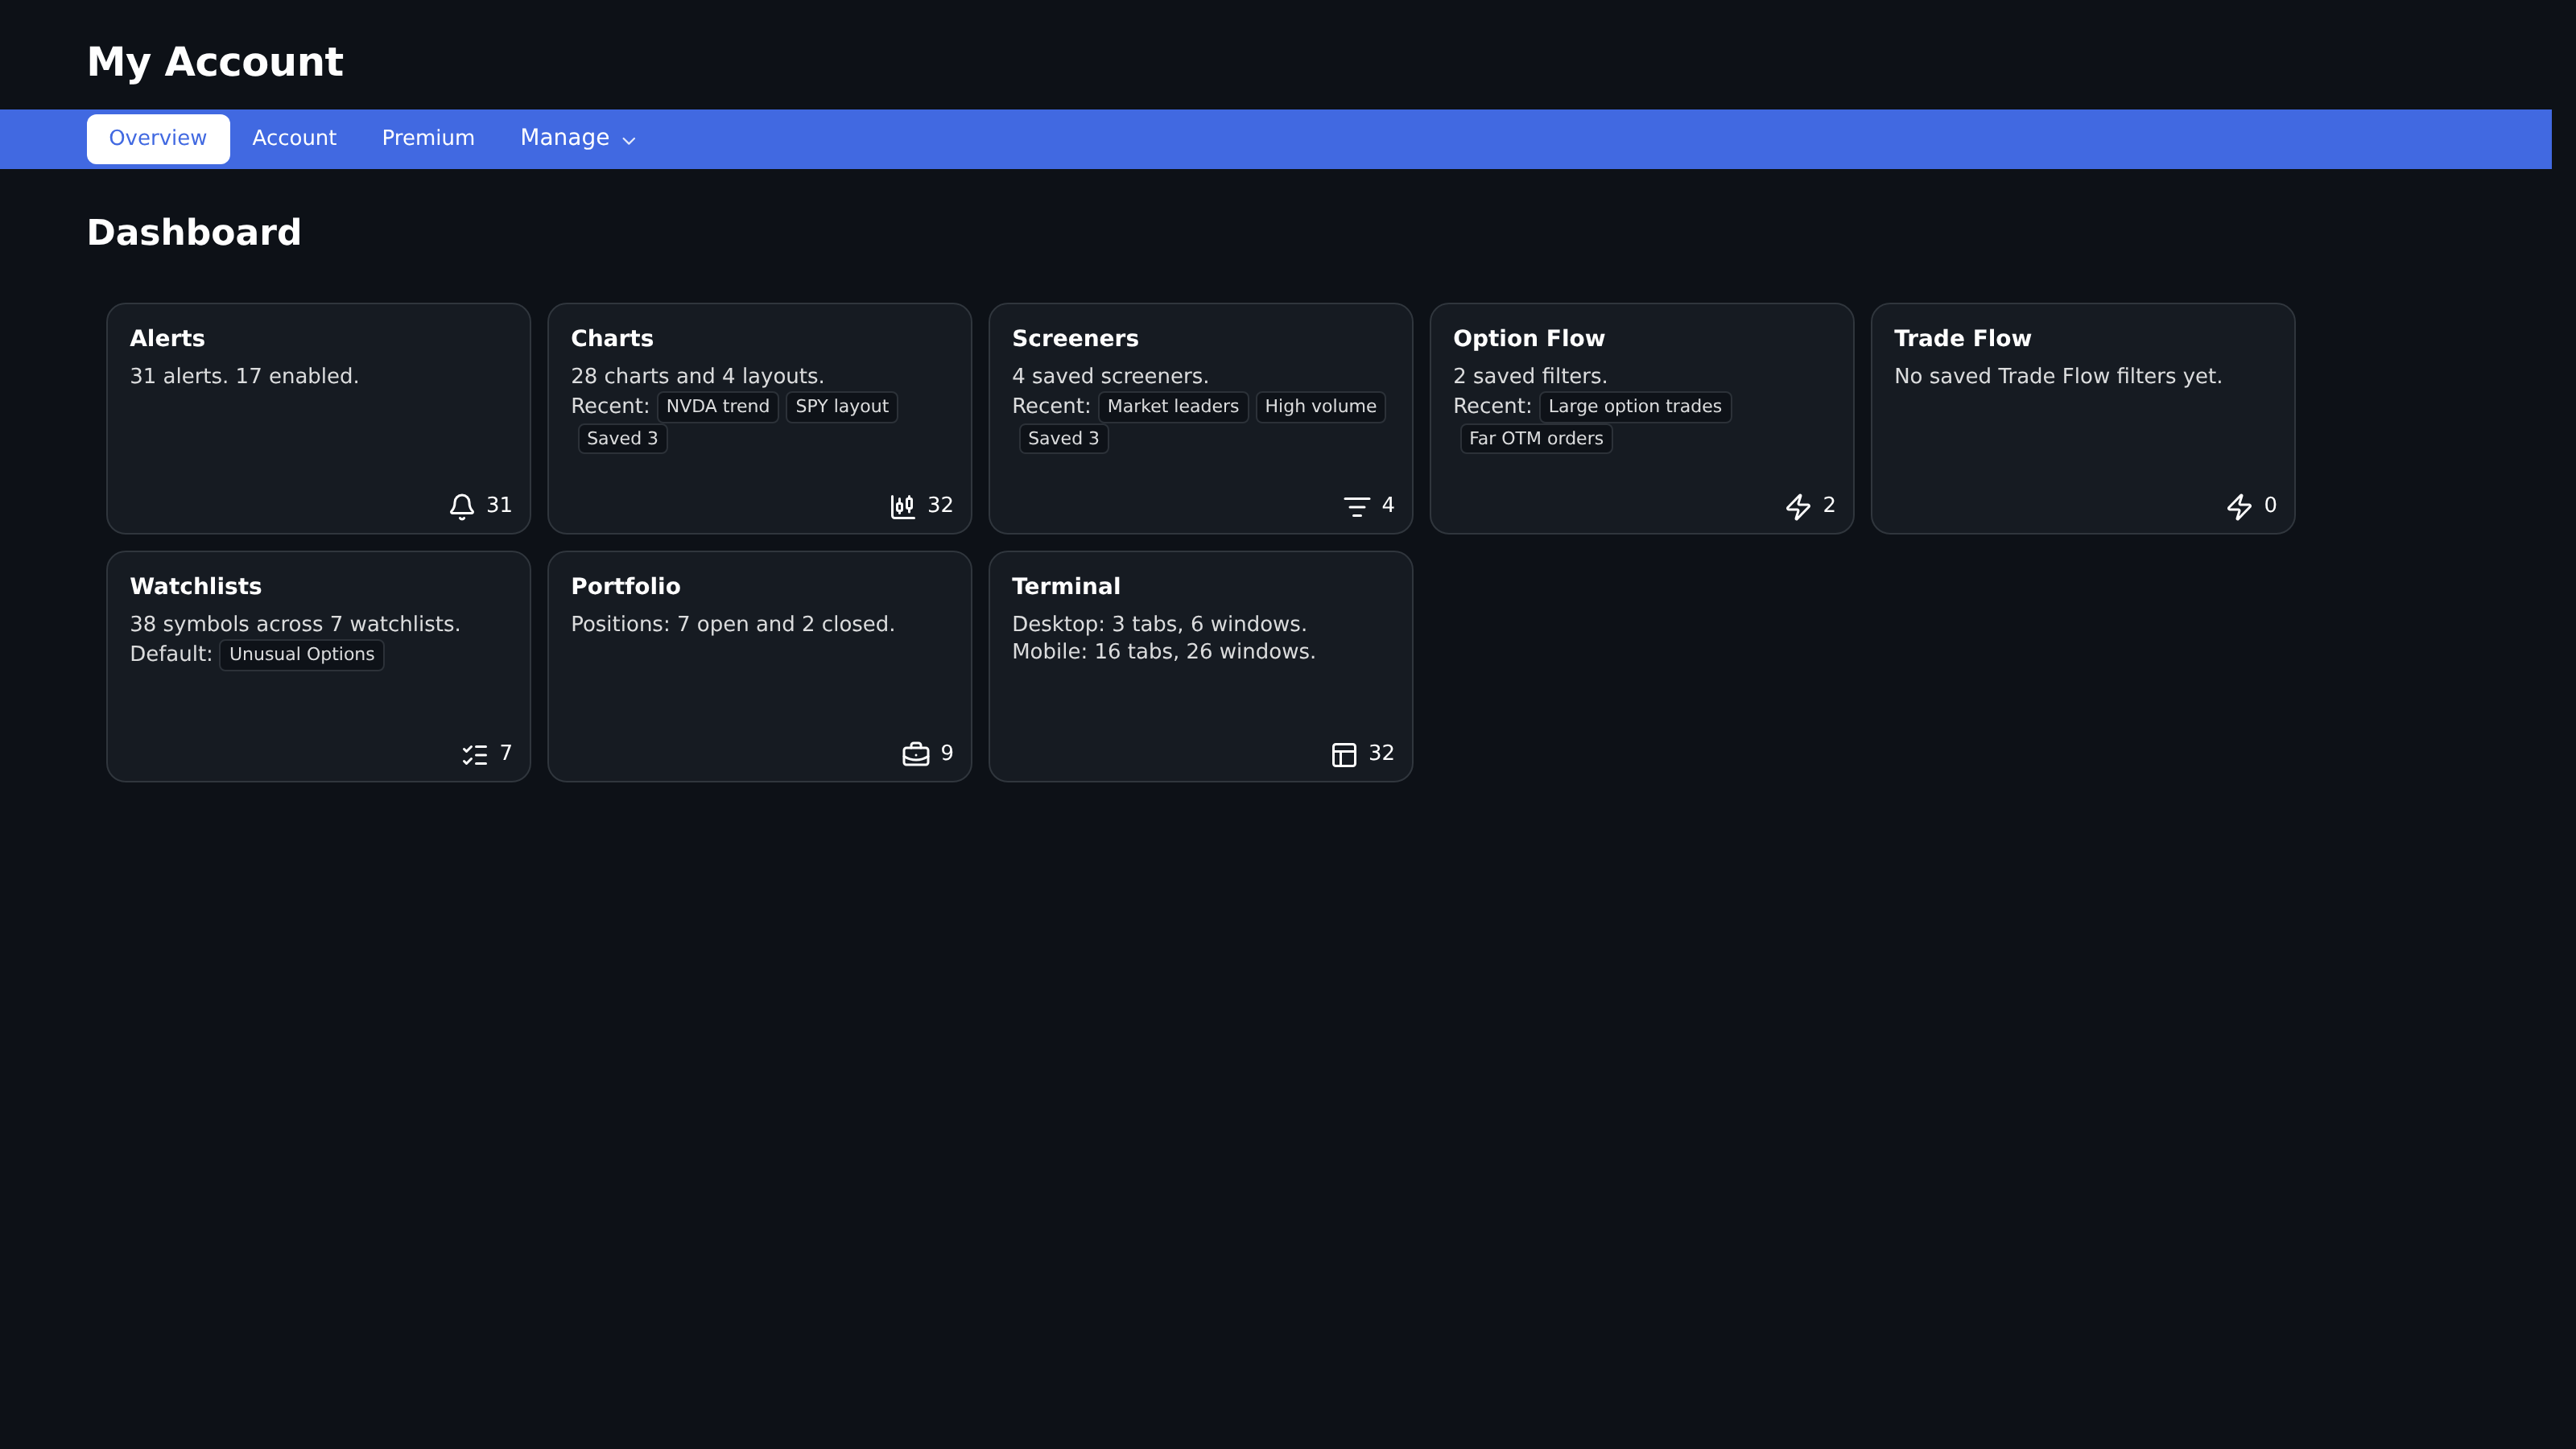Click '31 alerts. 17 enabled.' text
Viewport: 2576px width, 1449px height.
pos(244,376)
